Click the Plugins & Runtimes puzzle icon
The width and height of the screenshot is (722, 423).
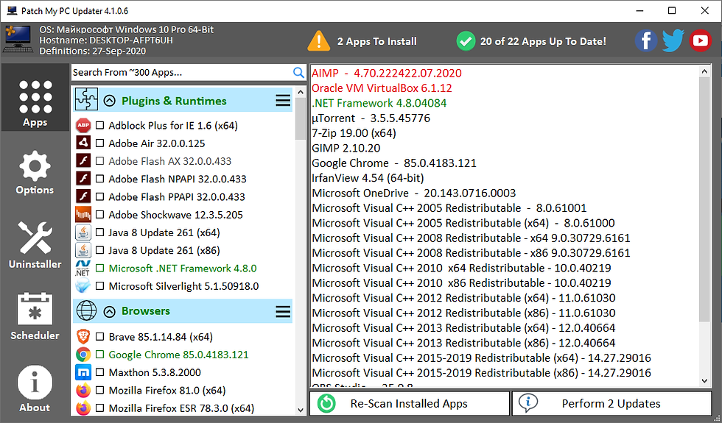87,100
